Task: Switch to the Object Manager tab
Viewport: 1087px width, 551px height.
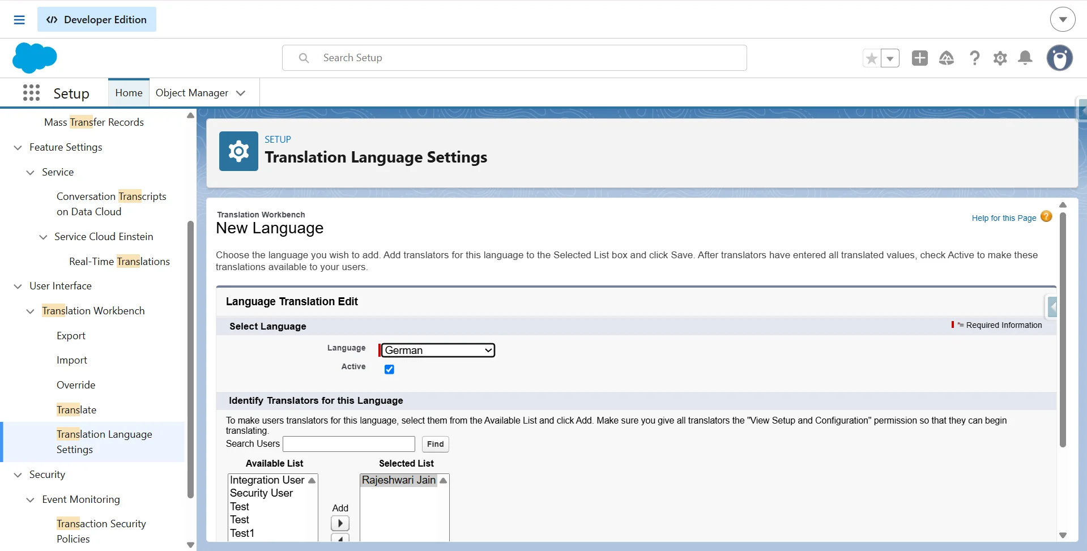Action: (192, 93)
